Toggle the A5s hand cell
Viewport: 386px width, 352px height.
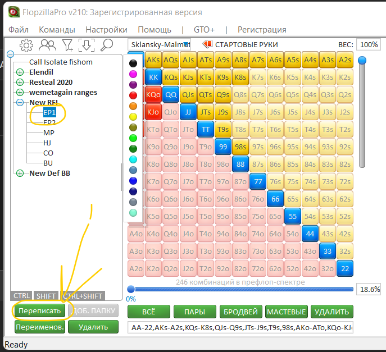293,60
